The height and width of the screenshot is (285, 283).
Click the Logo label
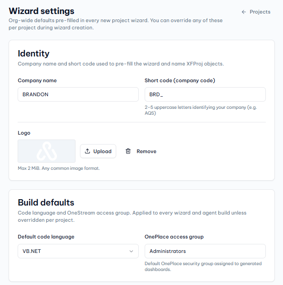coord(24,133)
